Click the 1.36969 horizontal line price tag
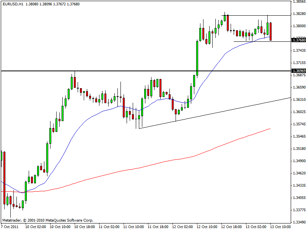Image resolution: width=306 pixels, height=230 pixels. [298, 71]
